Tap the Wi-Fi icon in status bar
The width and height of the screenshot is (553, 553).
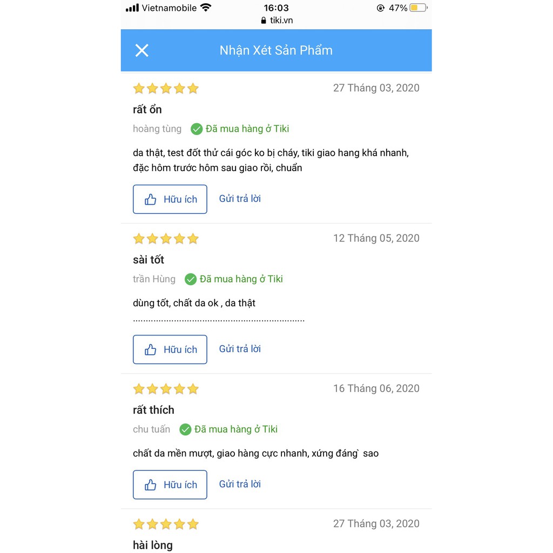click(x=206, y=8)
